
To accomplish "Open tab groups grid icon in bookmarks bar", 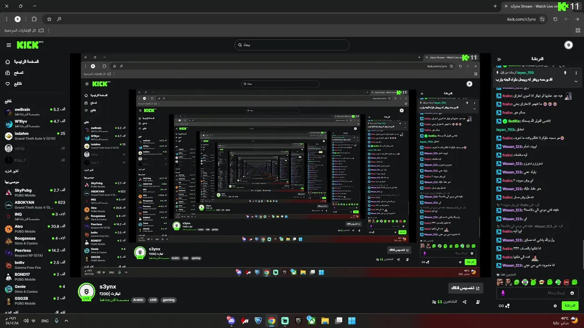I will pos(578,31).
